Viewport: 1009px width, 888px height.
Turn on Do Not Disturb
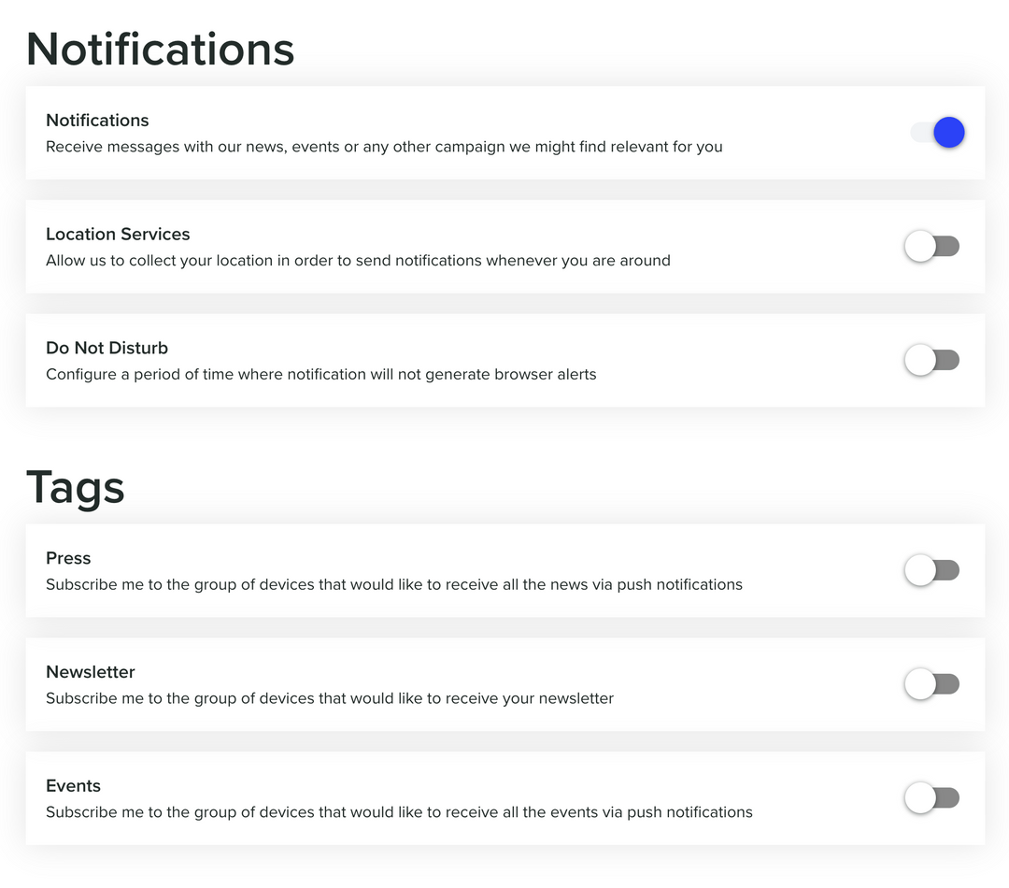tap(931, 360)
